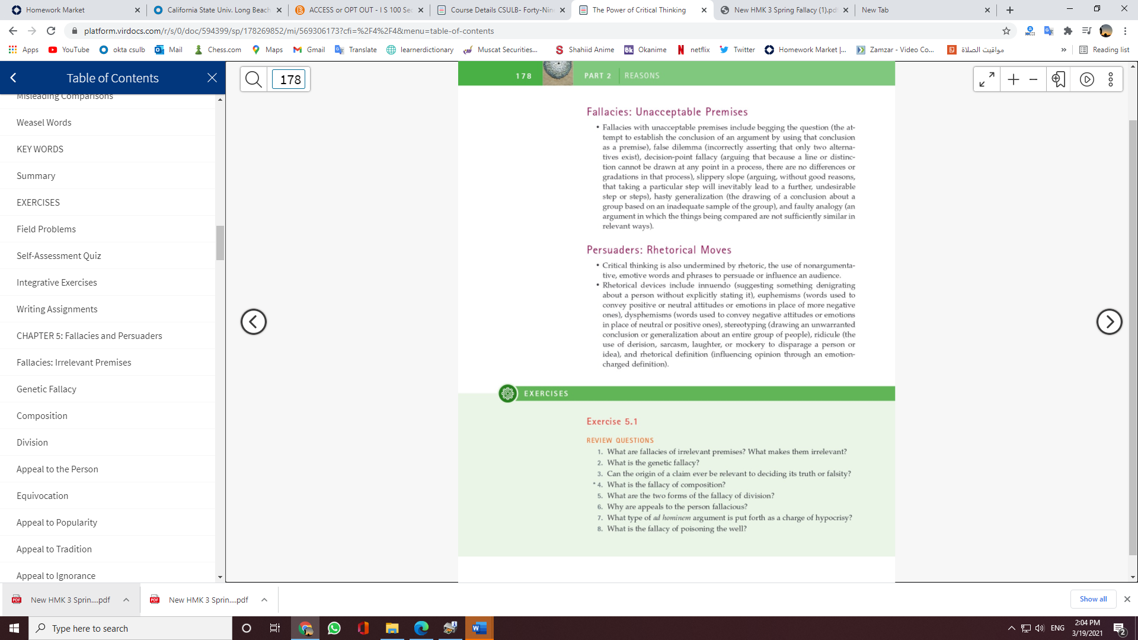
Task: Open the reader search magnifier icon
Action: (254, 79)
